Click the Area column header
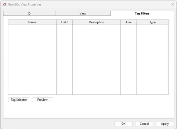Viewport: 177px width, 129px height. [x=128, y=22]
